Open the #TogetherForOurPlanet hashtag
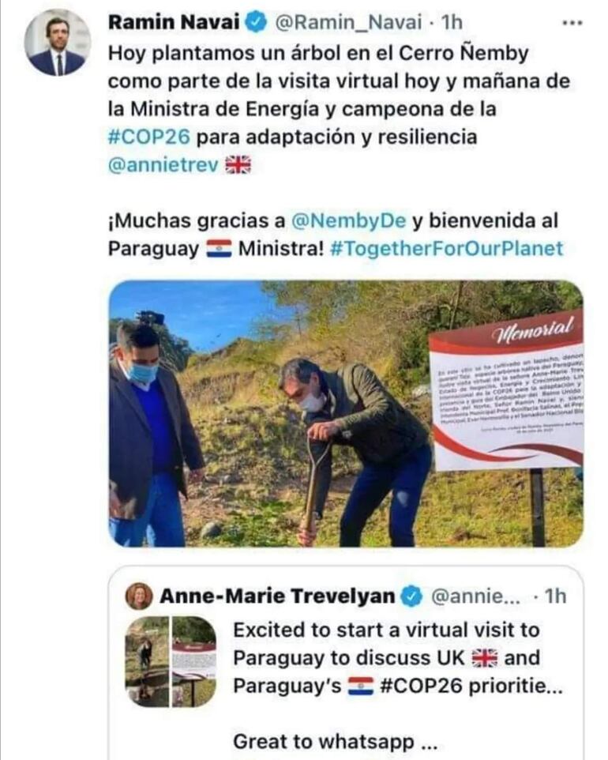Screen dimensions: 608x760 point(446,248)
